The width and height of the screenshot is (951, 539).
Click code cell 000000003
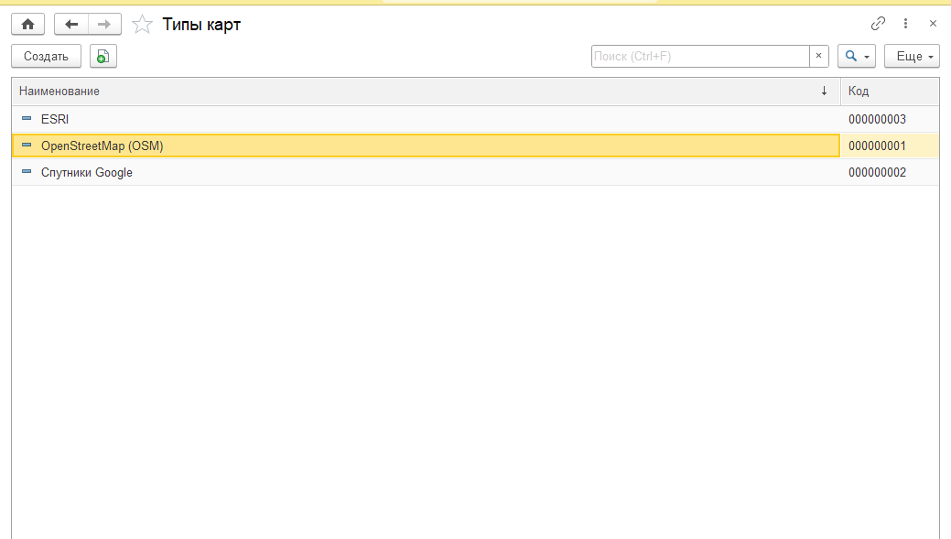pos(890,120)
